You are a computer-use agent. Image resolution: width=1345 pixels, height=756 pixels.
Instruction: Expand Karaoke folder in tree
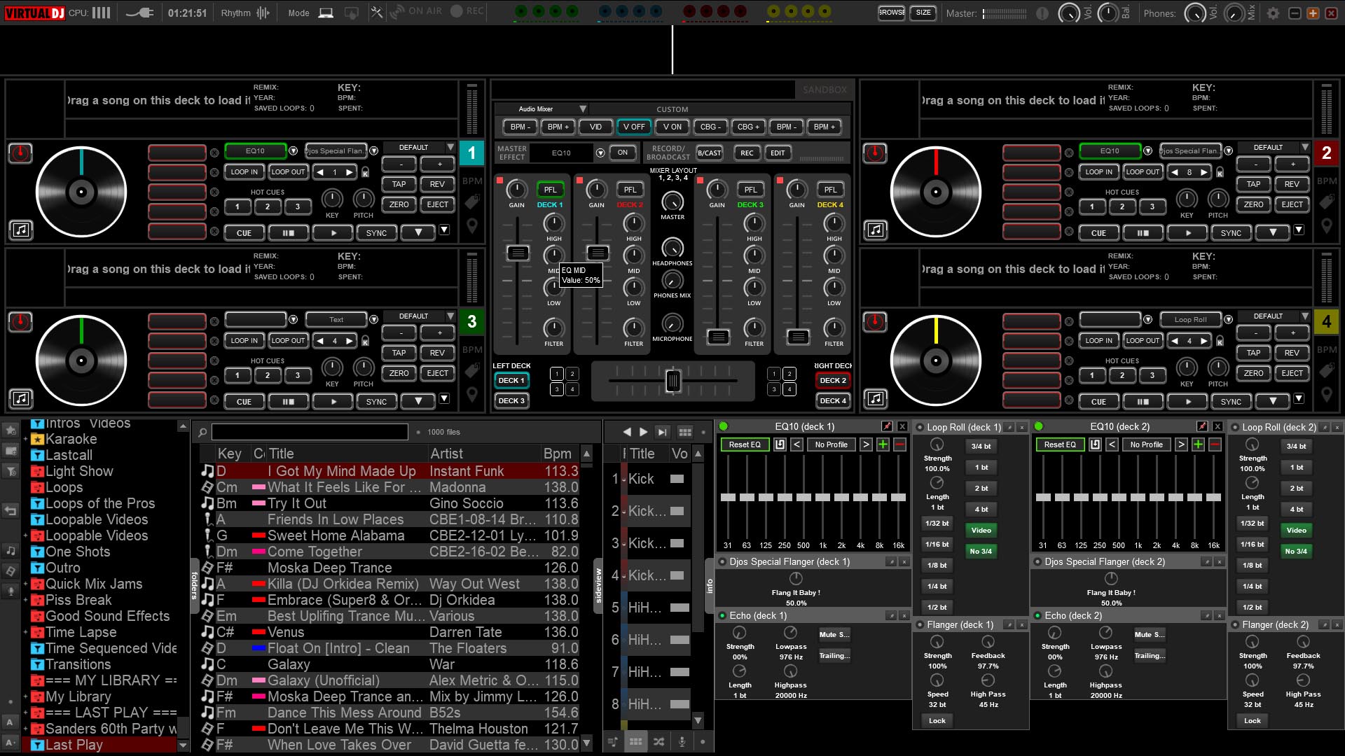pyautogui.click(x=26, y=440)
